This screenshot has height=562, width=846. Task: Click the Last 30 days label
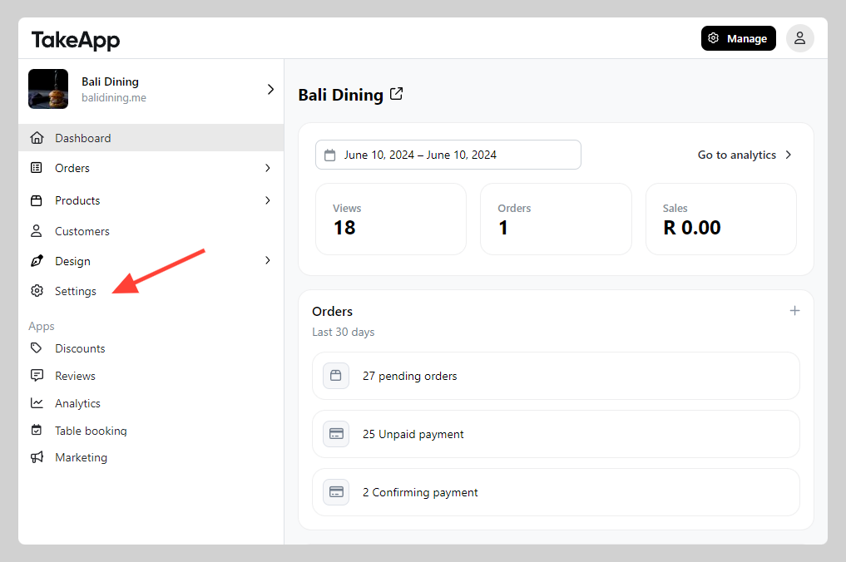click(344, 333)
